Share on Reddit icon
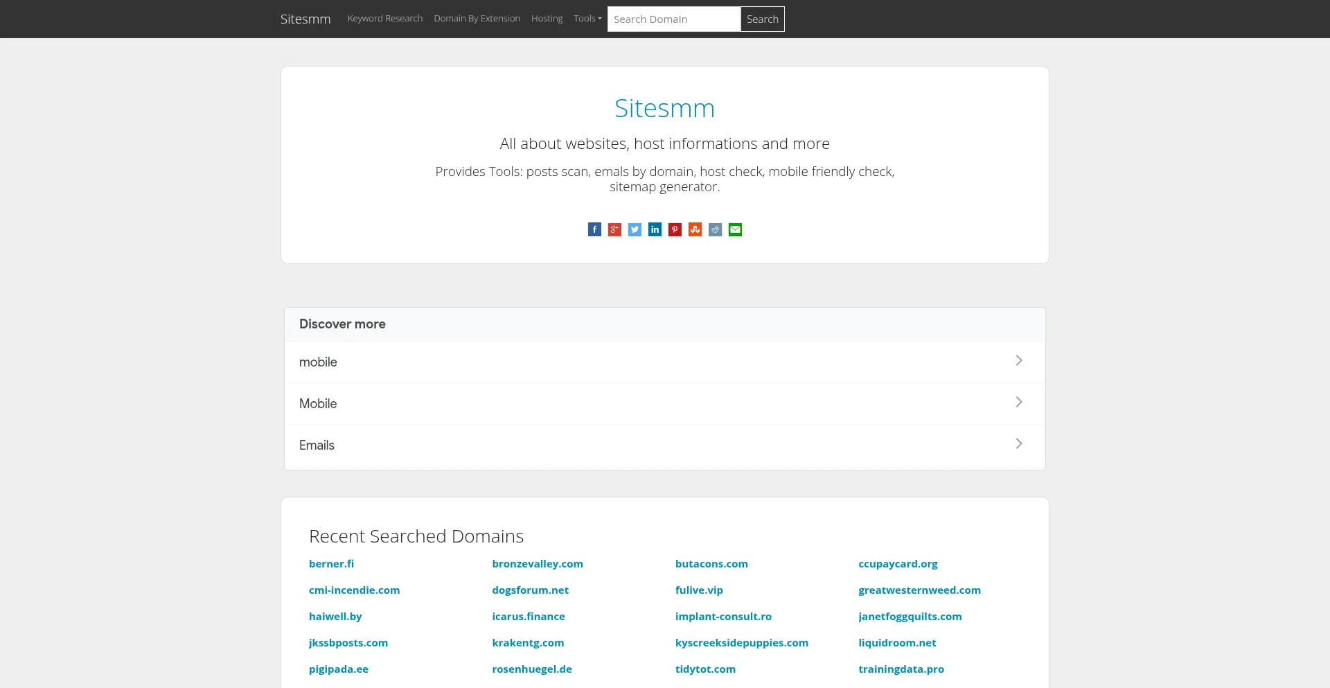 point(715,229)
